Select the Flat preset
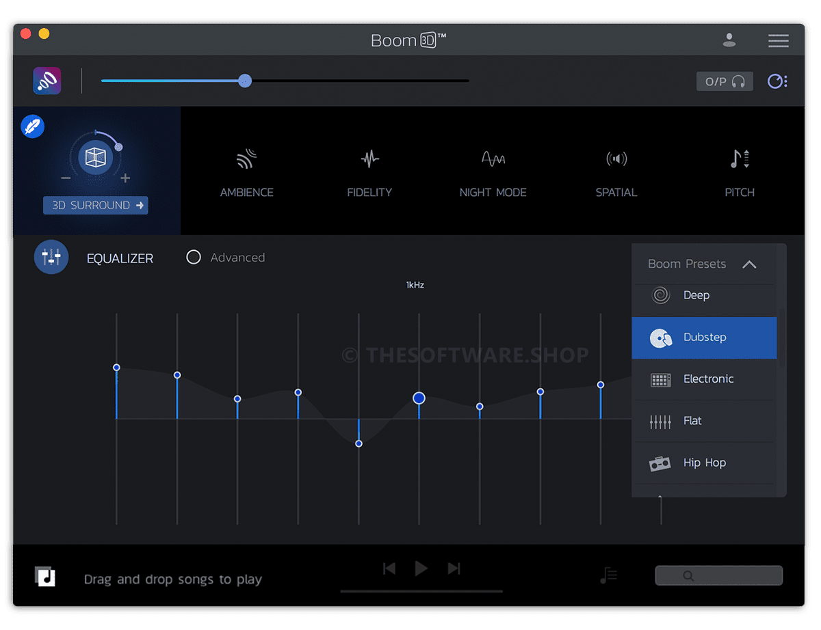This screenshot has height=630, width=821. (704, 421)
